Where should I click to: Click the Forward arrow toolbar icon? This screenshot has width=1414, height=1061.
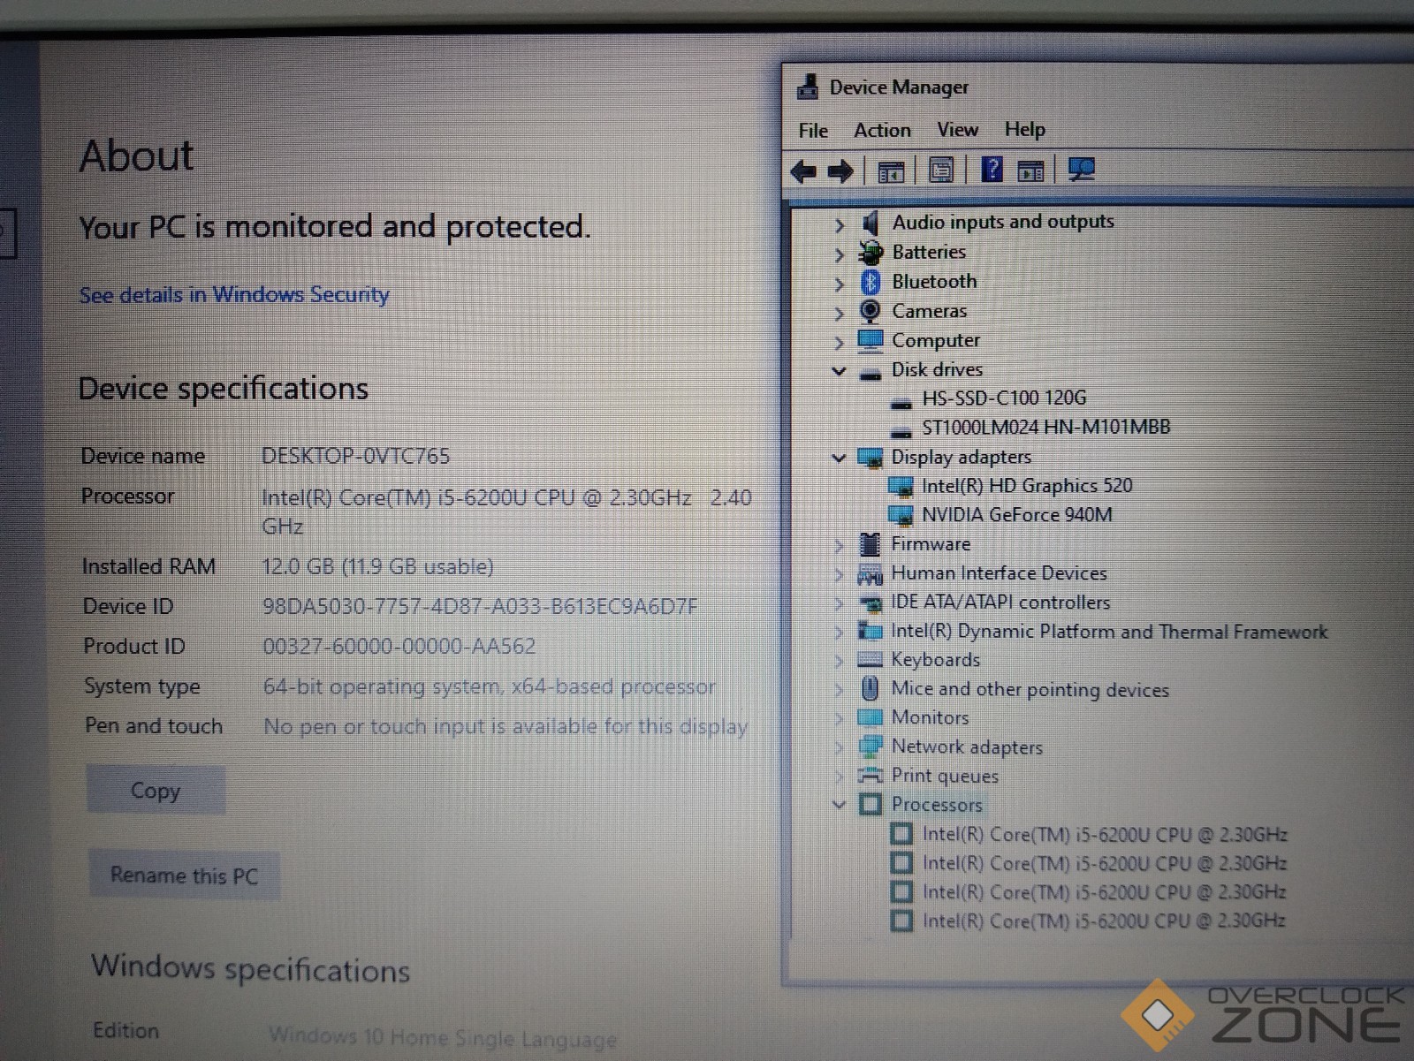click(x=840, y=171)
